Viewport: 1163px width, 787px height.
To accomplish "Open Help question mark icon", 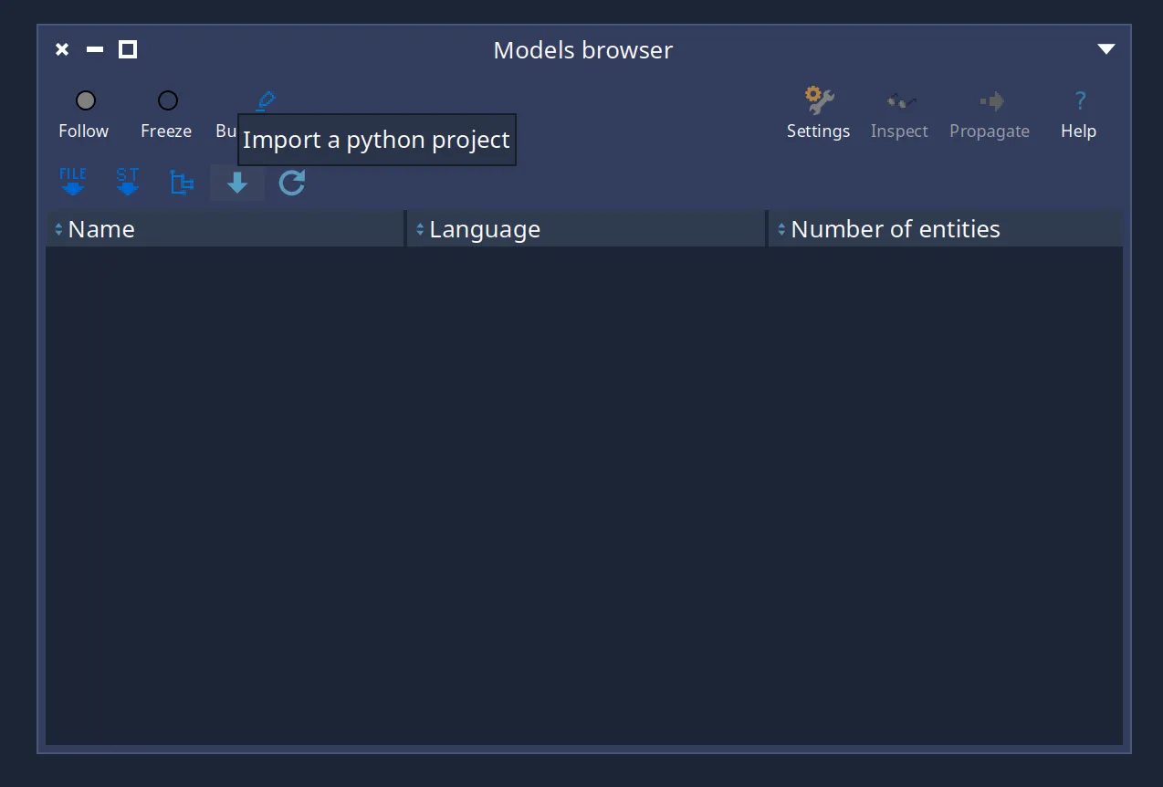I will pyautogui.click(x=1080, y=100).
